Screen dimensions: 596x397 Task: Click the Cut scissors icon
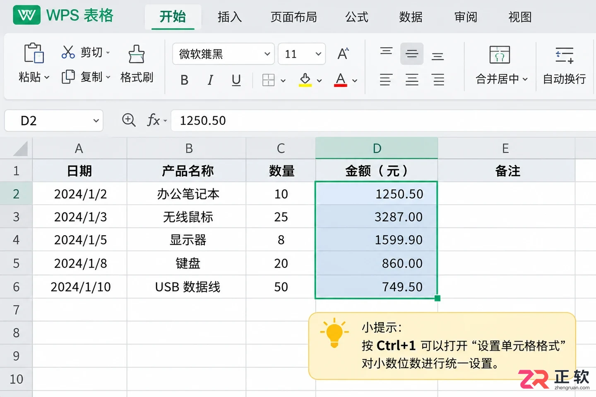68,52
